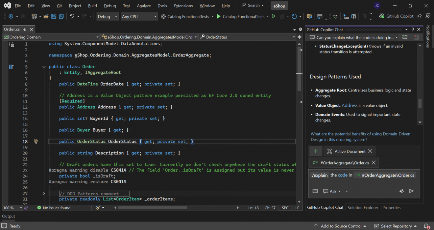This screenshot has width=434, height=230.
Task: Switch to the Solution Explorer tab
Action: [363, 207]
